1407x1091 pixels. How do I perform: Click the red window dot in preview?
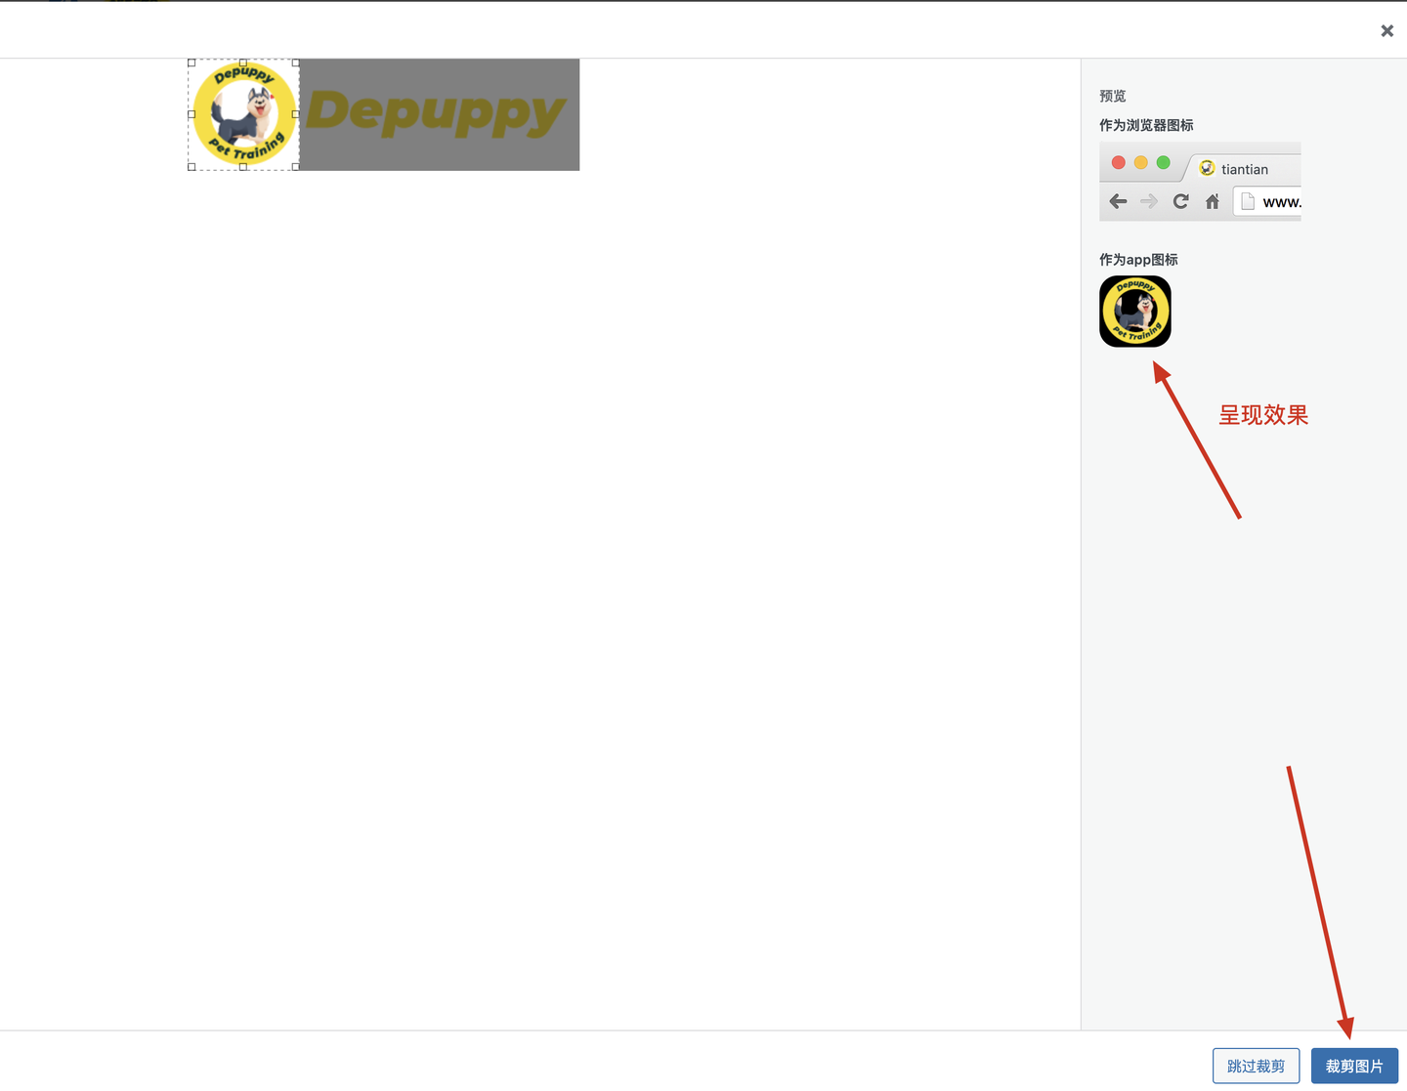coord(1119,162)
